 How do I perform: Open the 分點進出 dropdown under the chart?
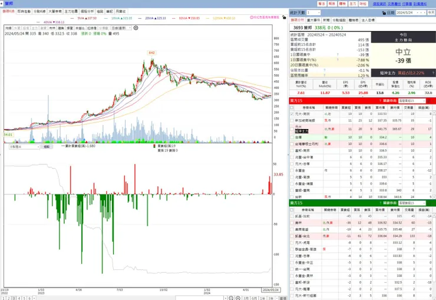24,147
